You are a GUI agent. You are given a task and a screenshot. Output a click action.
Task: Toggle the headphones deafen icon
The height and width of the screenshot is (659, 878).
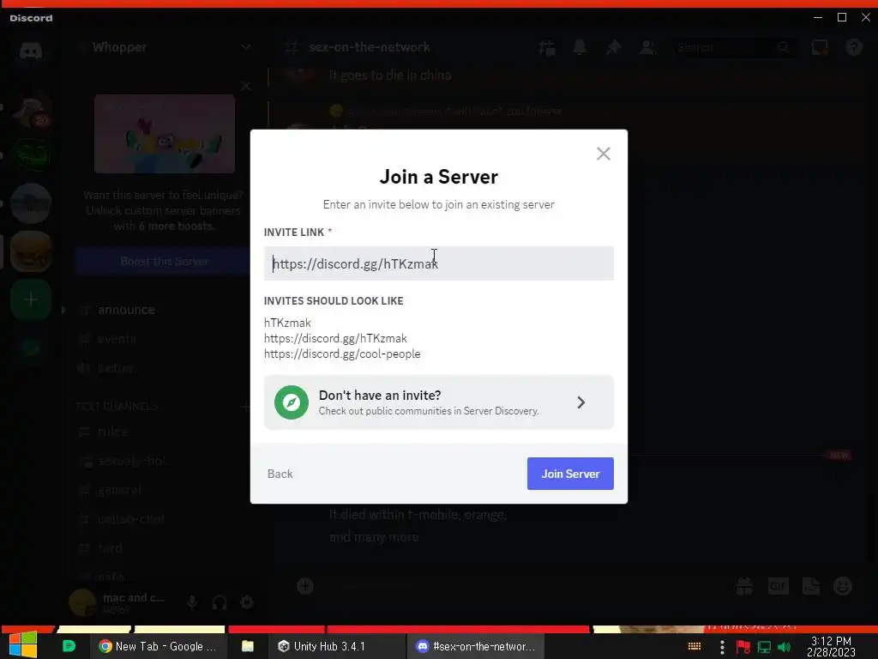pyautogui.click(x=219, y=602)
